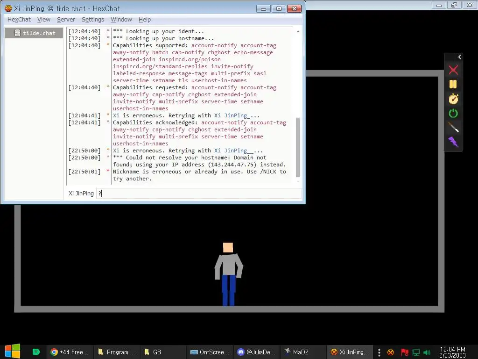Open the View menu
The image size is (478, 359).
click(43, 20)
